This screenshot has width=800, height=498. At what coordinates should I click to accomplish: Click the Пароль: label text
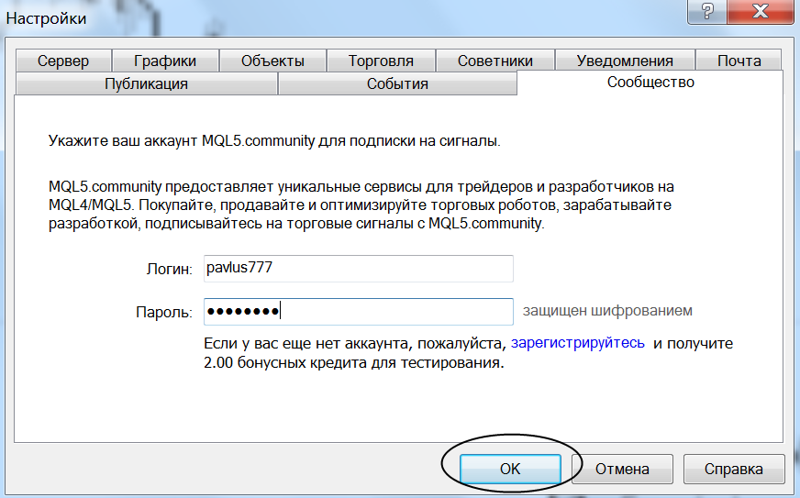163,313
